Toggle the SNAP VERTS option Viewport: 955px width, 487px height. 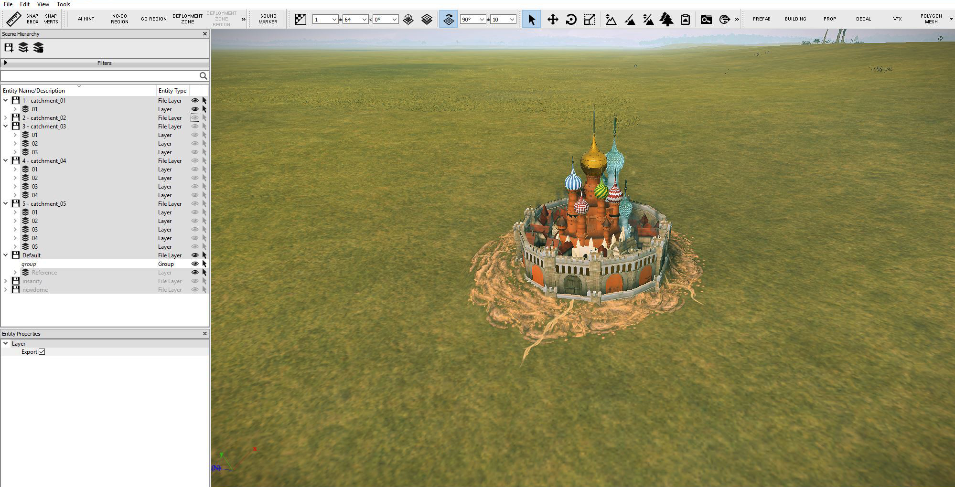coord(51,19)
